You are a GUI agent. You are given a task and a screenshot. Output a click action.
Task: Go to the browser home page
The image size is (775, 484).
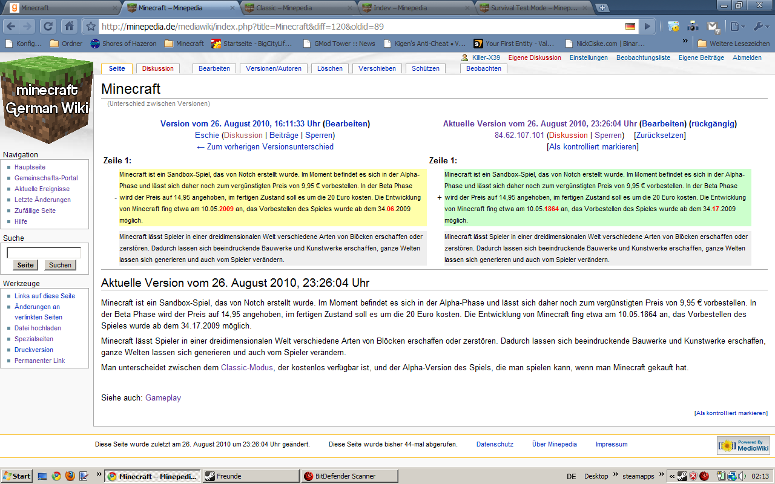69,26
